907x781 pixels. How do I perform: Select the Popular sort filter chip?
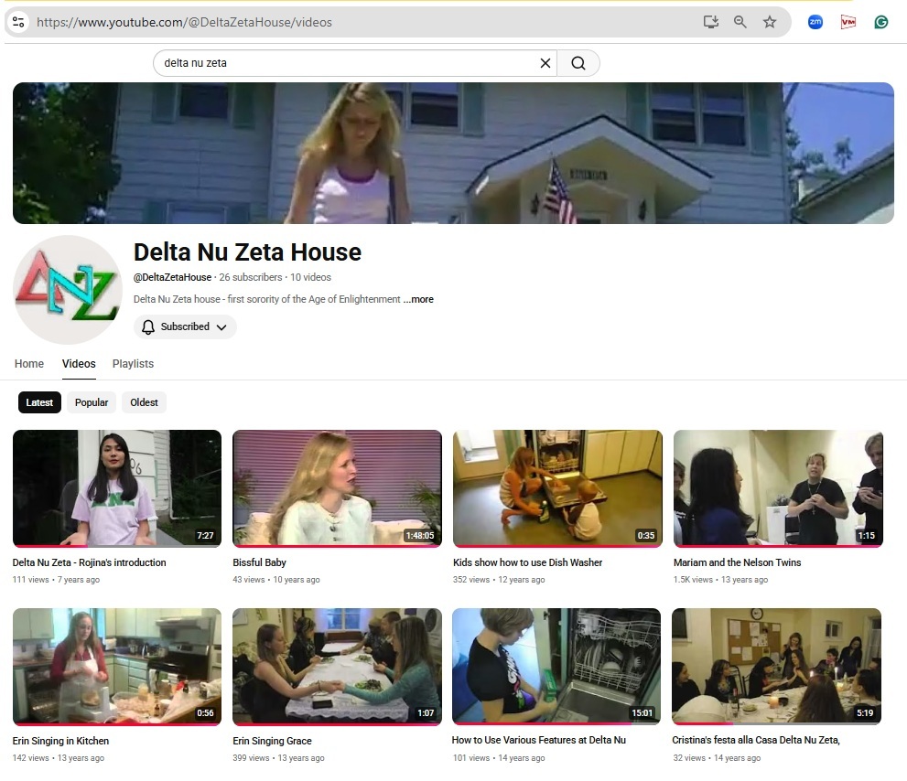pyautogui.click(x=92, y=402)
